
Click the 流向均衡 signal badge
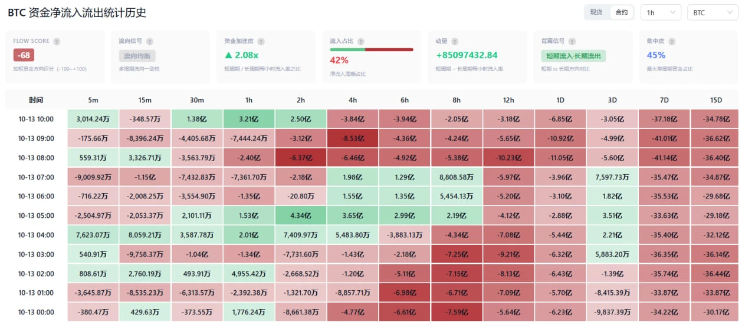coord(137,56)
